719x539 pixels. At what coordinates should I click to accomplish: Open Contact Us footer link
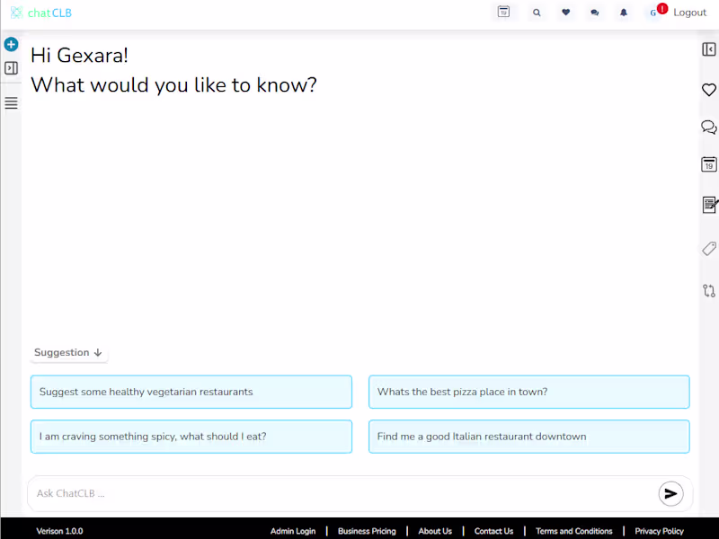pos(493,531)
